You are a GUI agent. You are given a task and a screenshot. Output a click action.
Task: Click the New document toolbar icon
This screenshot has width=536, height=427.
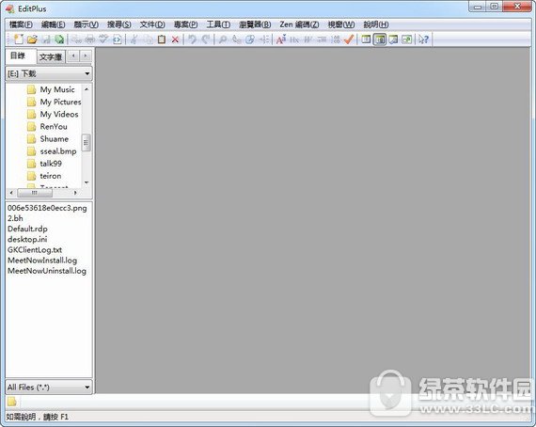coord(18,39)
